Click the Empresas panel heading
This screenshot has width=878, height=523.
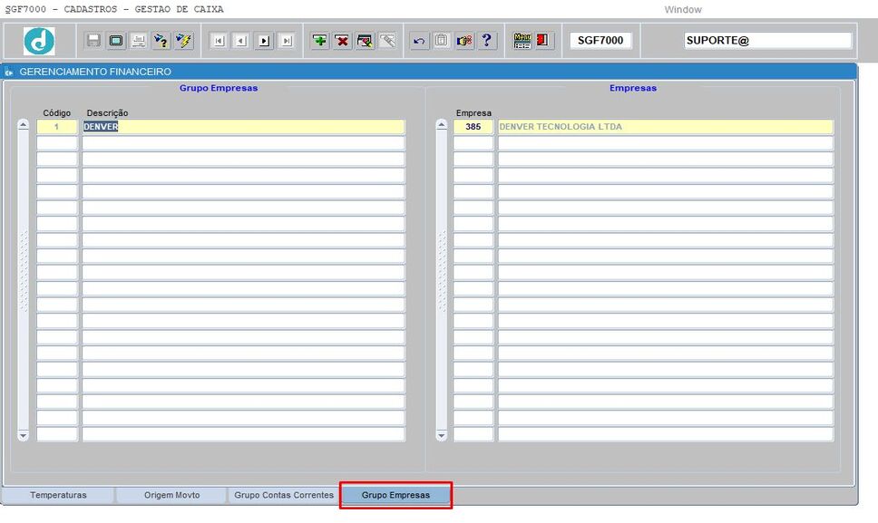coord(633,88)
